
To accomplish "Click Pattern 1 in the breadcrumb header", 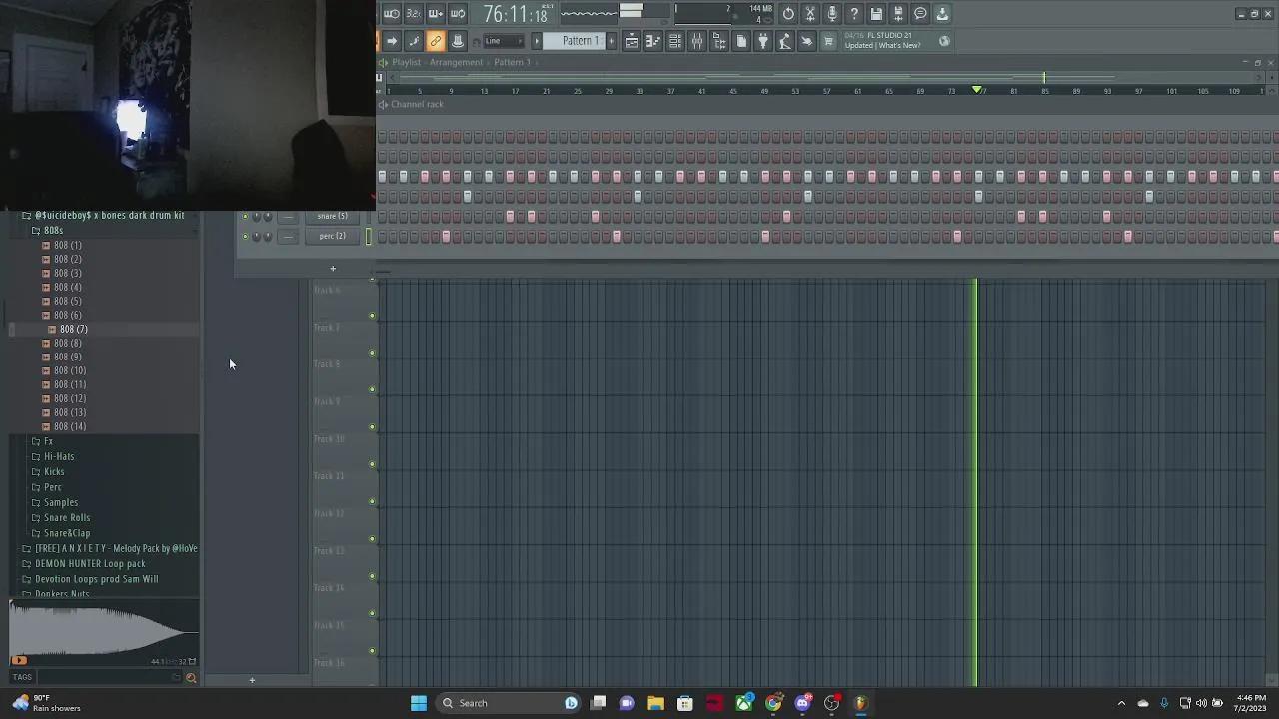I will click(512, 62).
